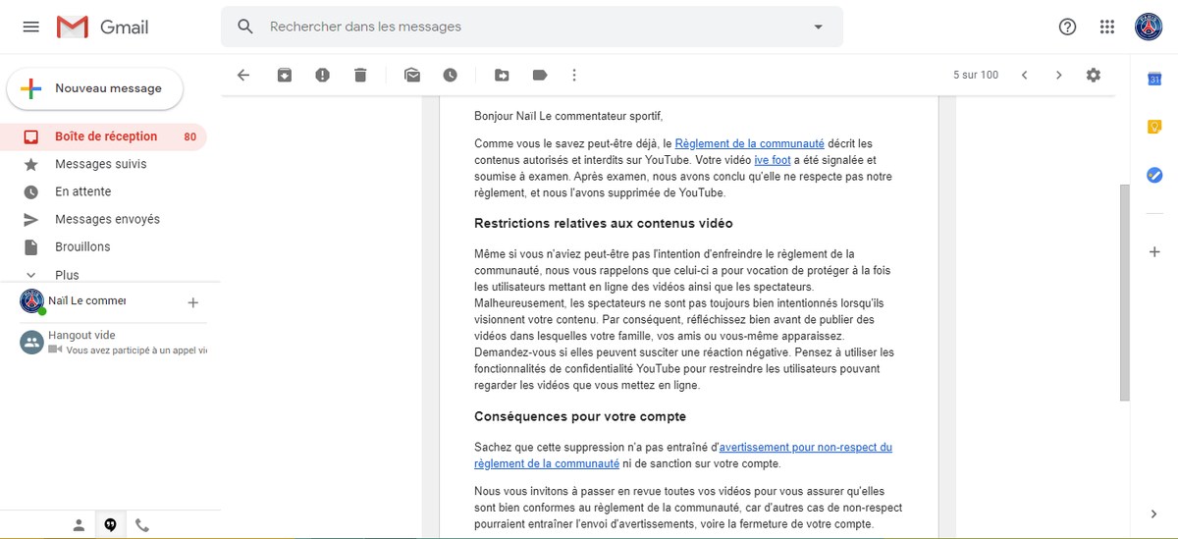Delete this message with trash icon
This screenshot has height=539, width=1178.
click(x=360, y=75)
